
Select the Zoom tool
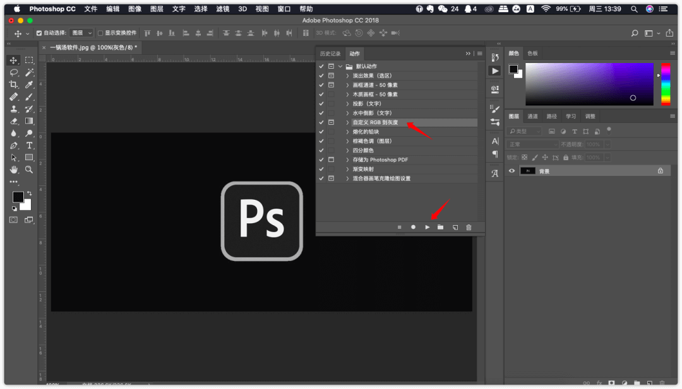[x=29, y=170]
